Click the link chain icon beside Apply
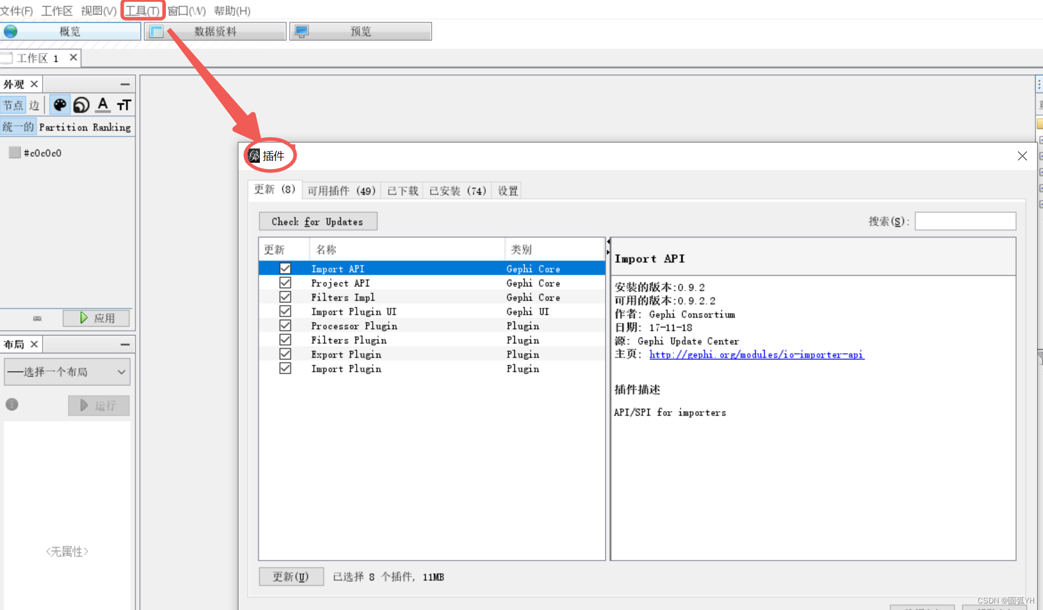The height and width of the screenshot is (610, 1043). point(37,318)
